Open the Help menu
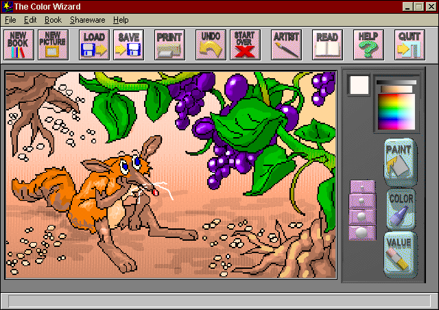 click(121, 20)
